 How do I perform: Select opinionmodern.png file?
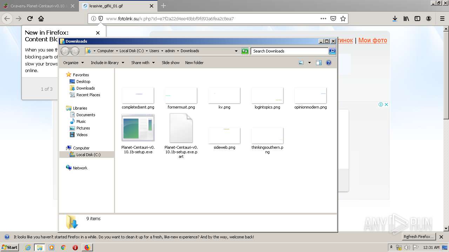[310, 98]
